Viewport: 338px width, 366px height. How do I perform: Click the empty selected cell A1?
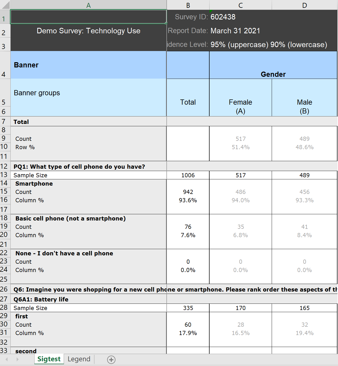click(88, 17)
